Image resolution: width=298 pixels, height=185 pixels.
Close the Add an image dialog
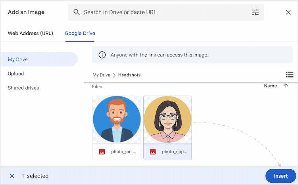[x=288, y=12]
